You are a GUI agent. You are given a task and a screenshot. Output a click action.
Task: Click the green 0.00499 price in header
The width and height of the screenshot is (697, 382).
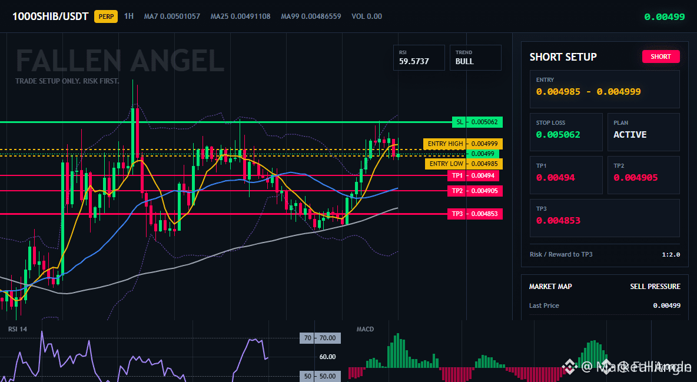tap(665, 17)
